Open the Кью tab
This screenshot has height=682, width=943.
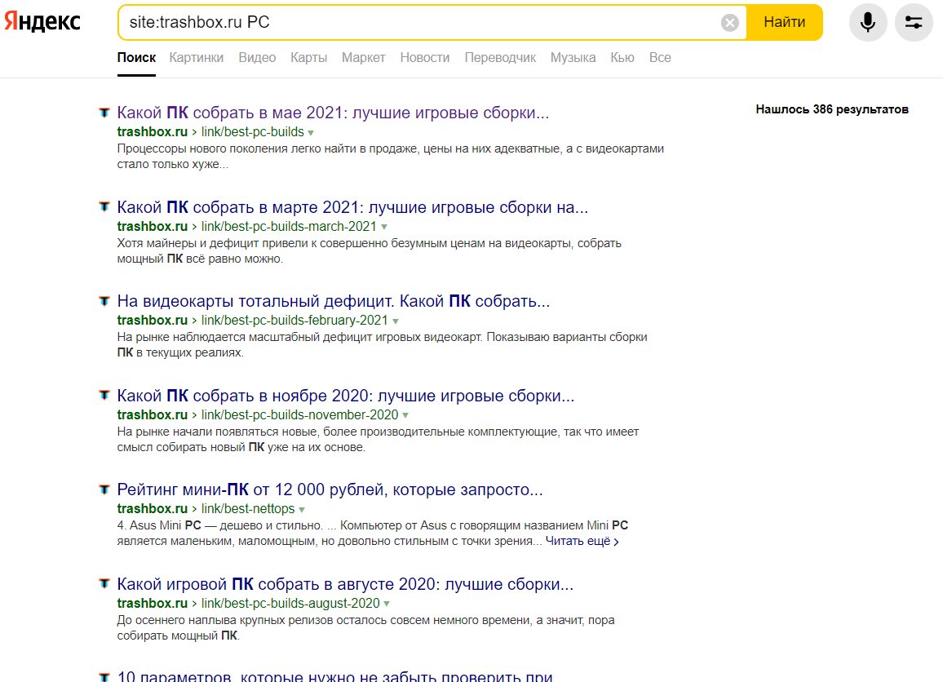(622, 57)
